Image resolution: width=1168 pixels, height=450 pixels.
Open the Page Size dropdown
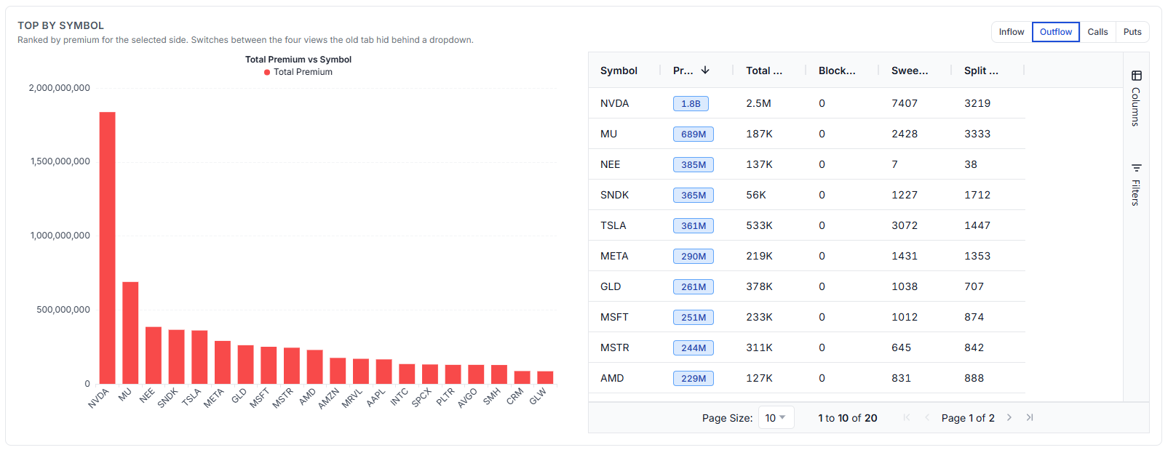point(776,418)
